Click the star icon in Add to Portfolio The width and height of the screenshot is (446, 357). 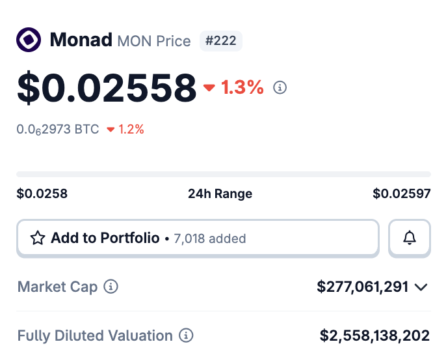tap(38, 238)
